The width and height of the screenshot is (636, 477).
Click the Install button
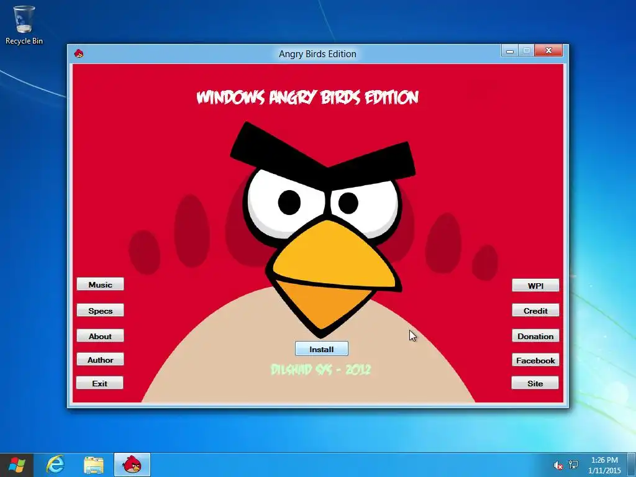[321, 349]
